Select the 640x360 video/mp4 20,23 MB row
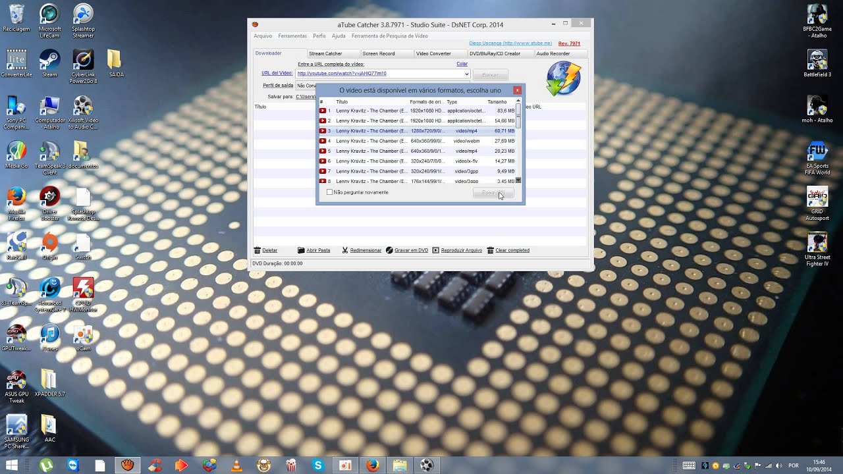This screenshot has height=474, width=843. 417,151
